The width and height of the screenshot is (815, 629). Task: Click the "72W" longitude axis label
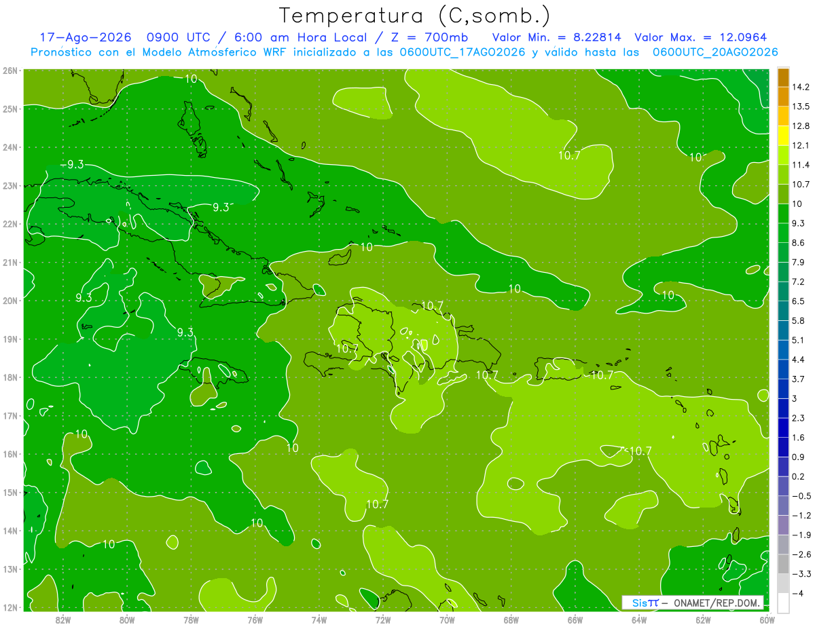click(383, 620)
